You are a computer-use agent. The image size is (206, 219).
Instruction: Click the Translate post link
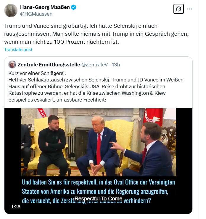18,50
